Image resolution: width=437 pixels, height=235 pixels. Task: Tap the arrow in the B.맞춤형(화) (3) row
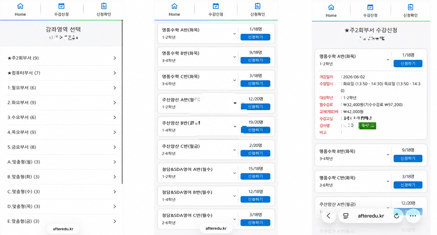[x=115, y=177]
